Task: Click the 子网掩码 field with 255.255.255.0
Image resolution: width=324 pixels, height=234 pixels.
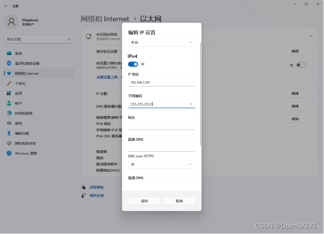Action: [x=162, y=104]
